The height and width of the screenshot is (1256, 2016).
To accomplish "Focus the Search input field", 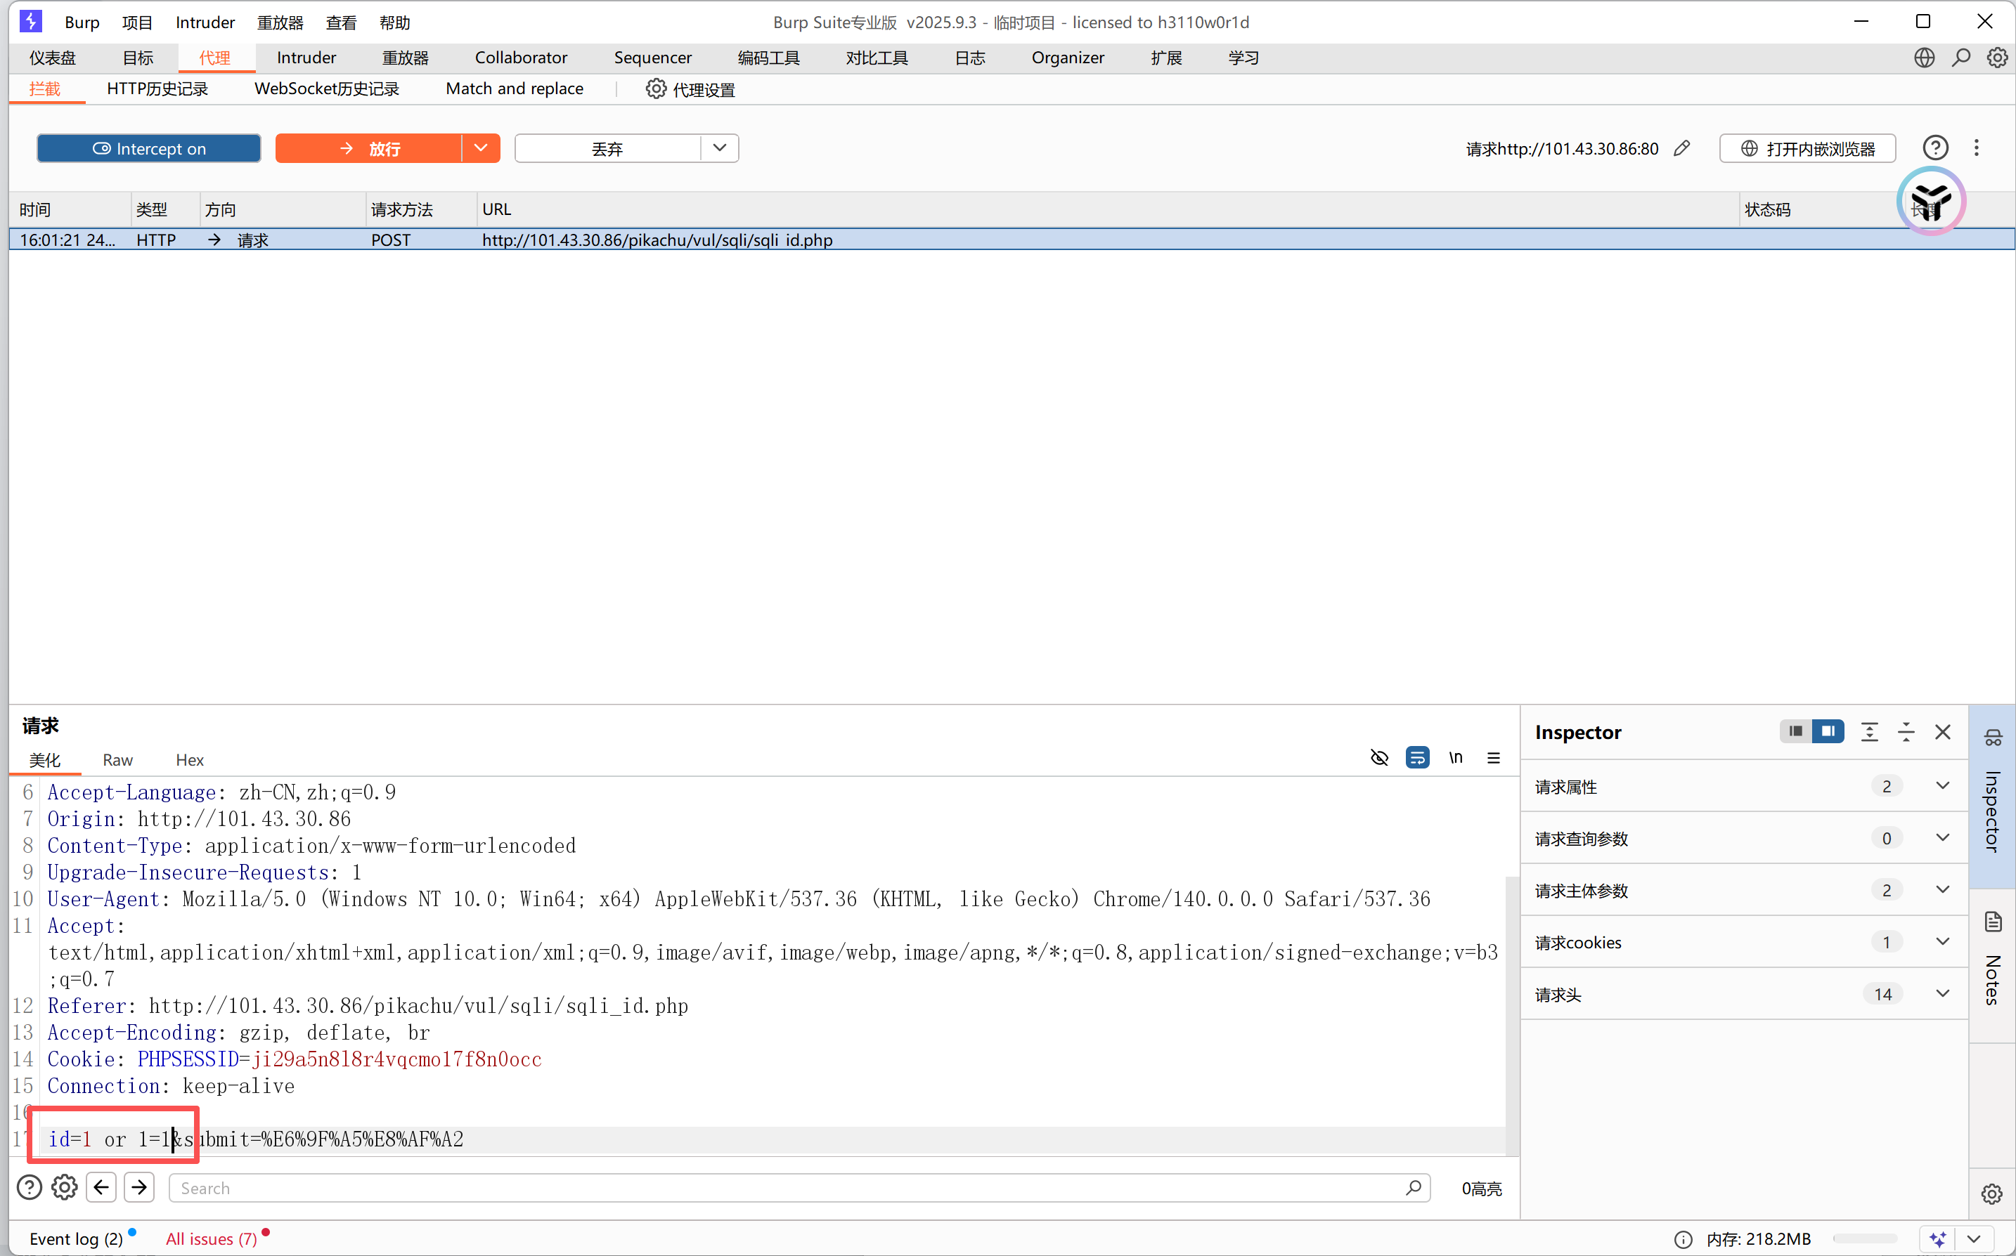I will coord(799,1188).
